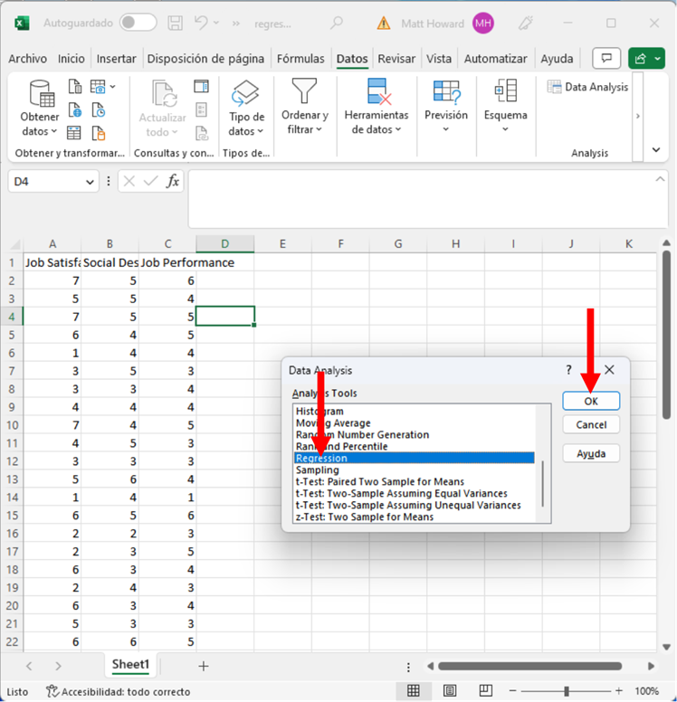
Task: Launch the Data Analysis tool
Action: (x=587, y=87)
